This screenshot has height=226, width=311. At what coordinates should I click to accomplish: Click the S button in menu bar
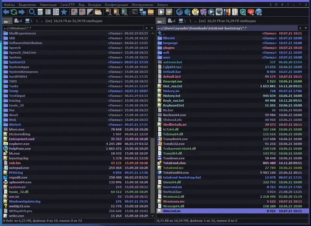271,5
